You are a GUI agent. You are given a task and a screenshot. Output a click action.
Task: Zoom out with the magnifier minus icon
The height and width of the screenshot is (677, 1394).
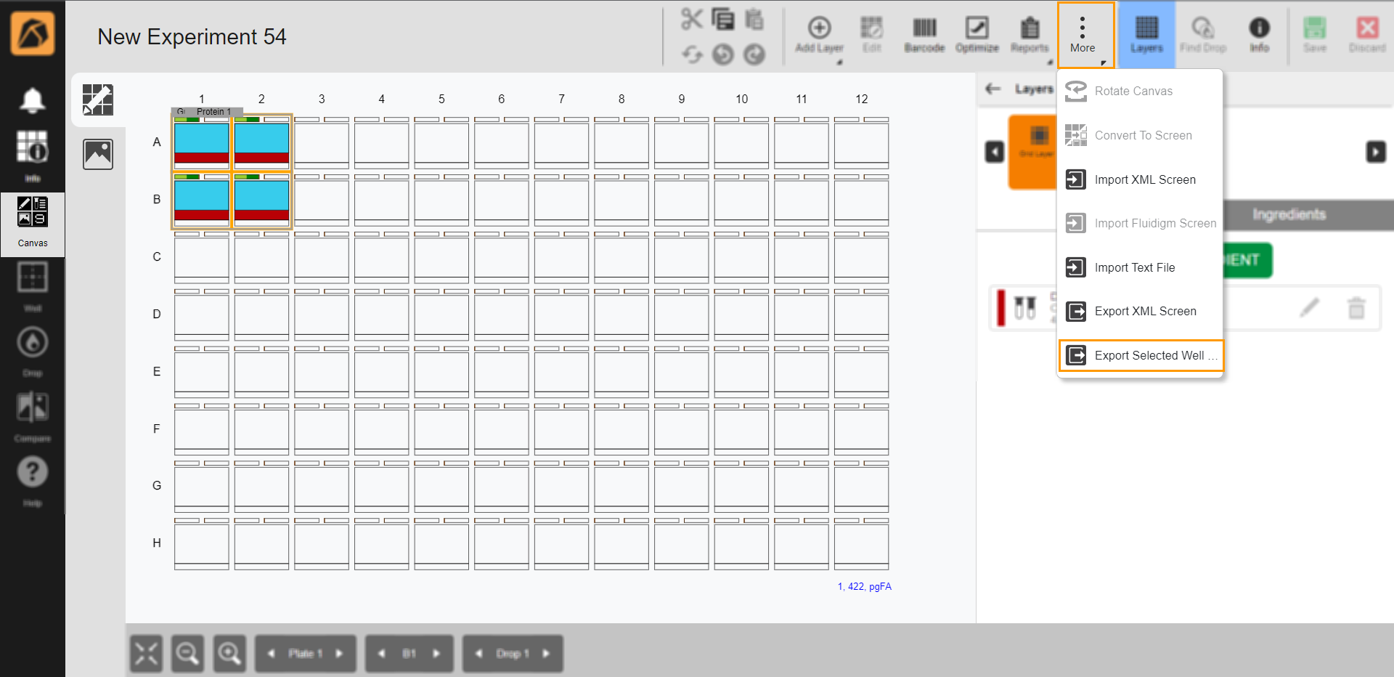tap(187, 654)
